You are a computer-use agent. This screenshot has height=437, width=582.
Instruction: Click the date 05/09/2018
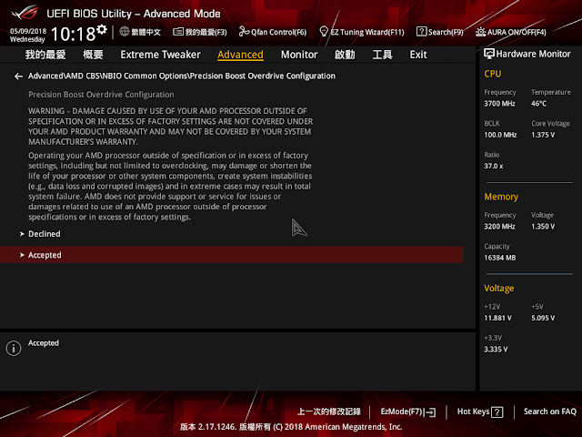28,31
